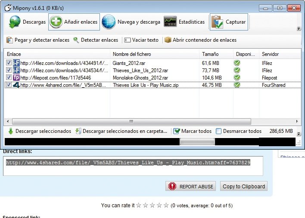Open the Estadísticas monitor icon
305x218 pixels.
(x=170, y=21)
